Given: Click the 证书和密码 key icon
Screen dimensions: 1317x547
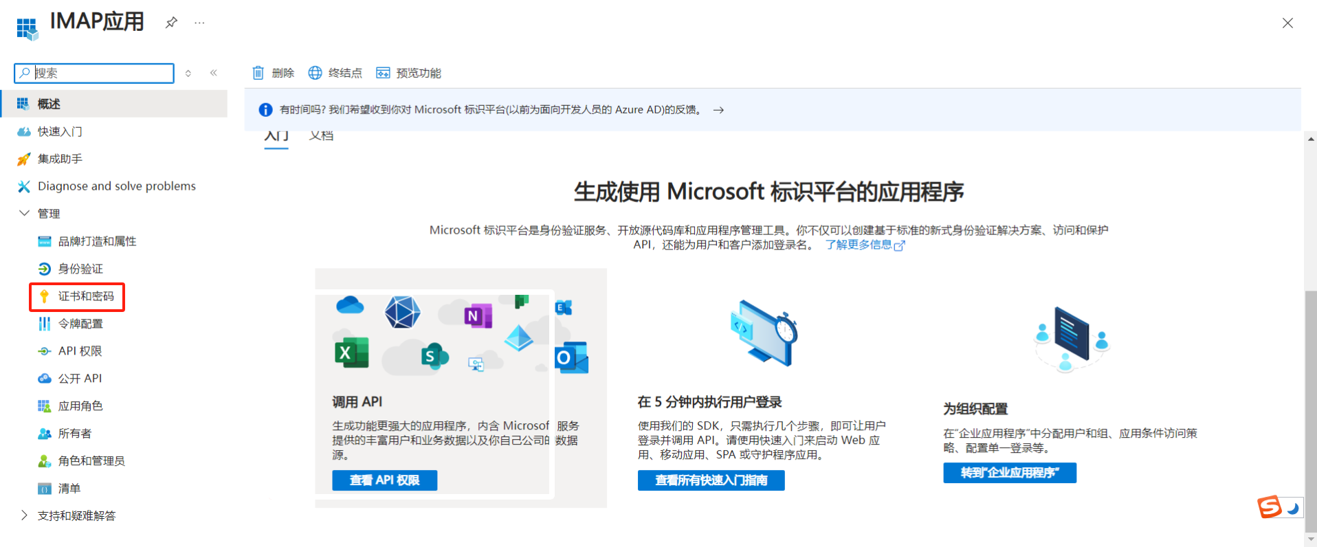Looking at the screenshot, I should pos(44,296).
